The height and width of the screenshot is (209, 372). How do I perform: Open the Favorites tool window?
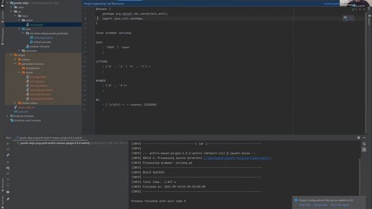click(x=2, y=202)
